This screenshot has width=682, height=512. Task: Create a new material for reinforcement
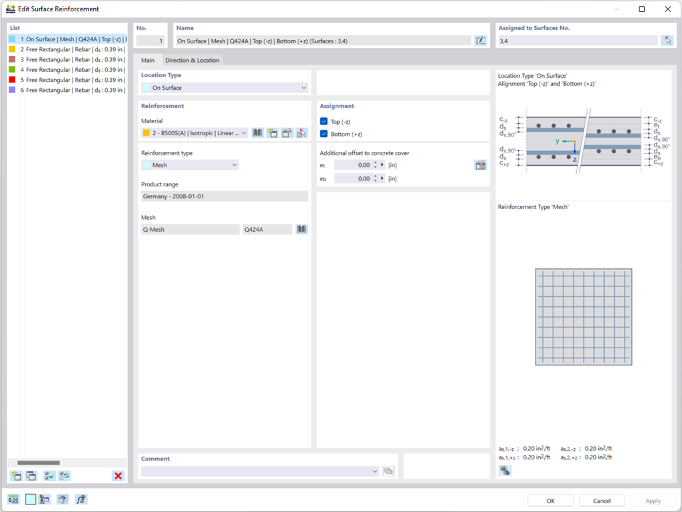(272, 132)
